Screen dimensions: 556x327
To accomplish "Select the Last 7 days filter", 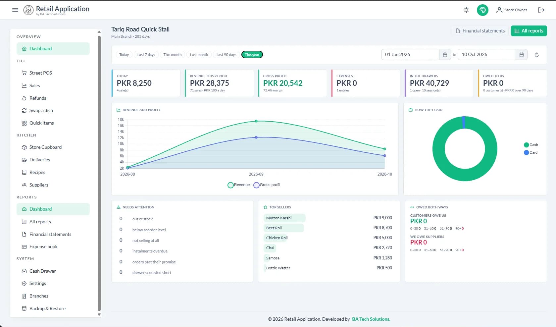I will 146,55.
